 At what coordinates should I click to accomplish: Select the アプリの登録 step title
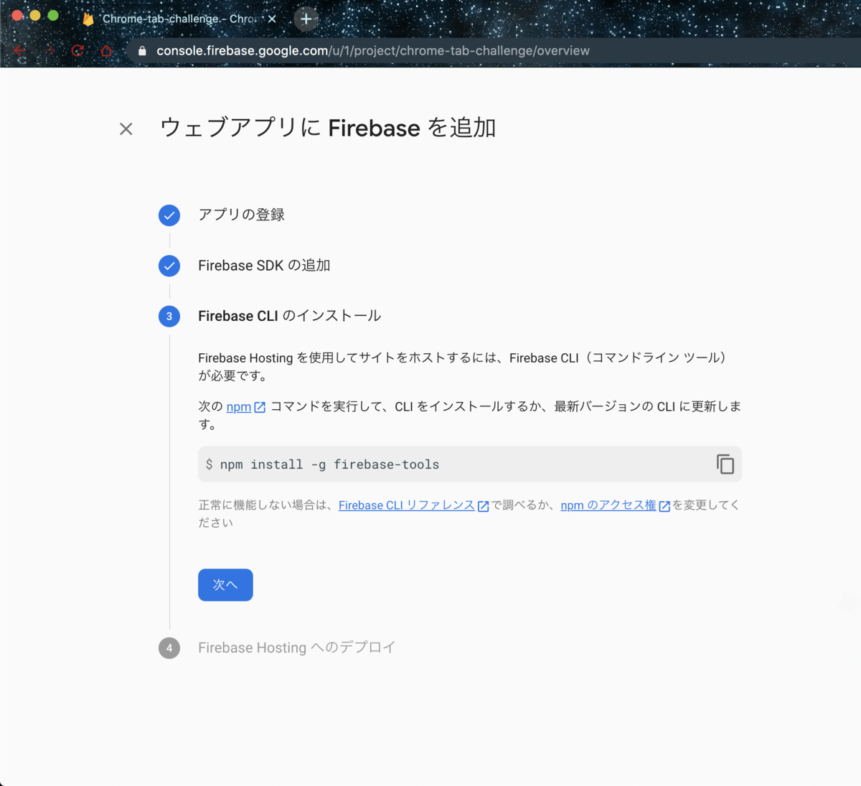(x=242, y=215)
